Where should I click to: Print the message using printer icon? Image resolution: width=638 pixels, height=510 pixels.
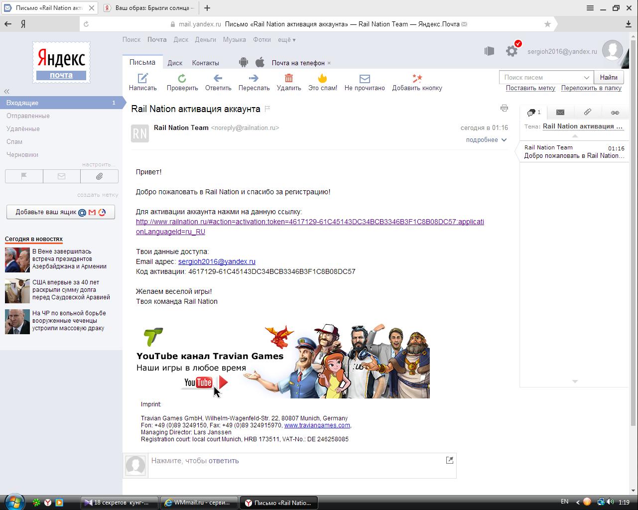504,108
